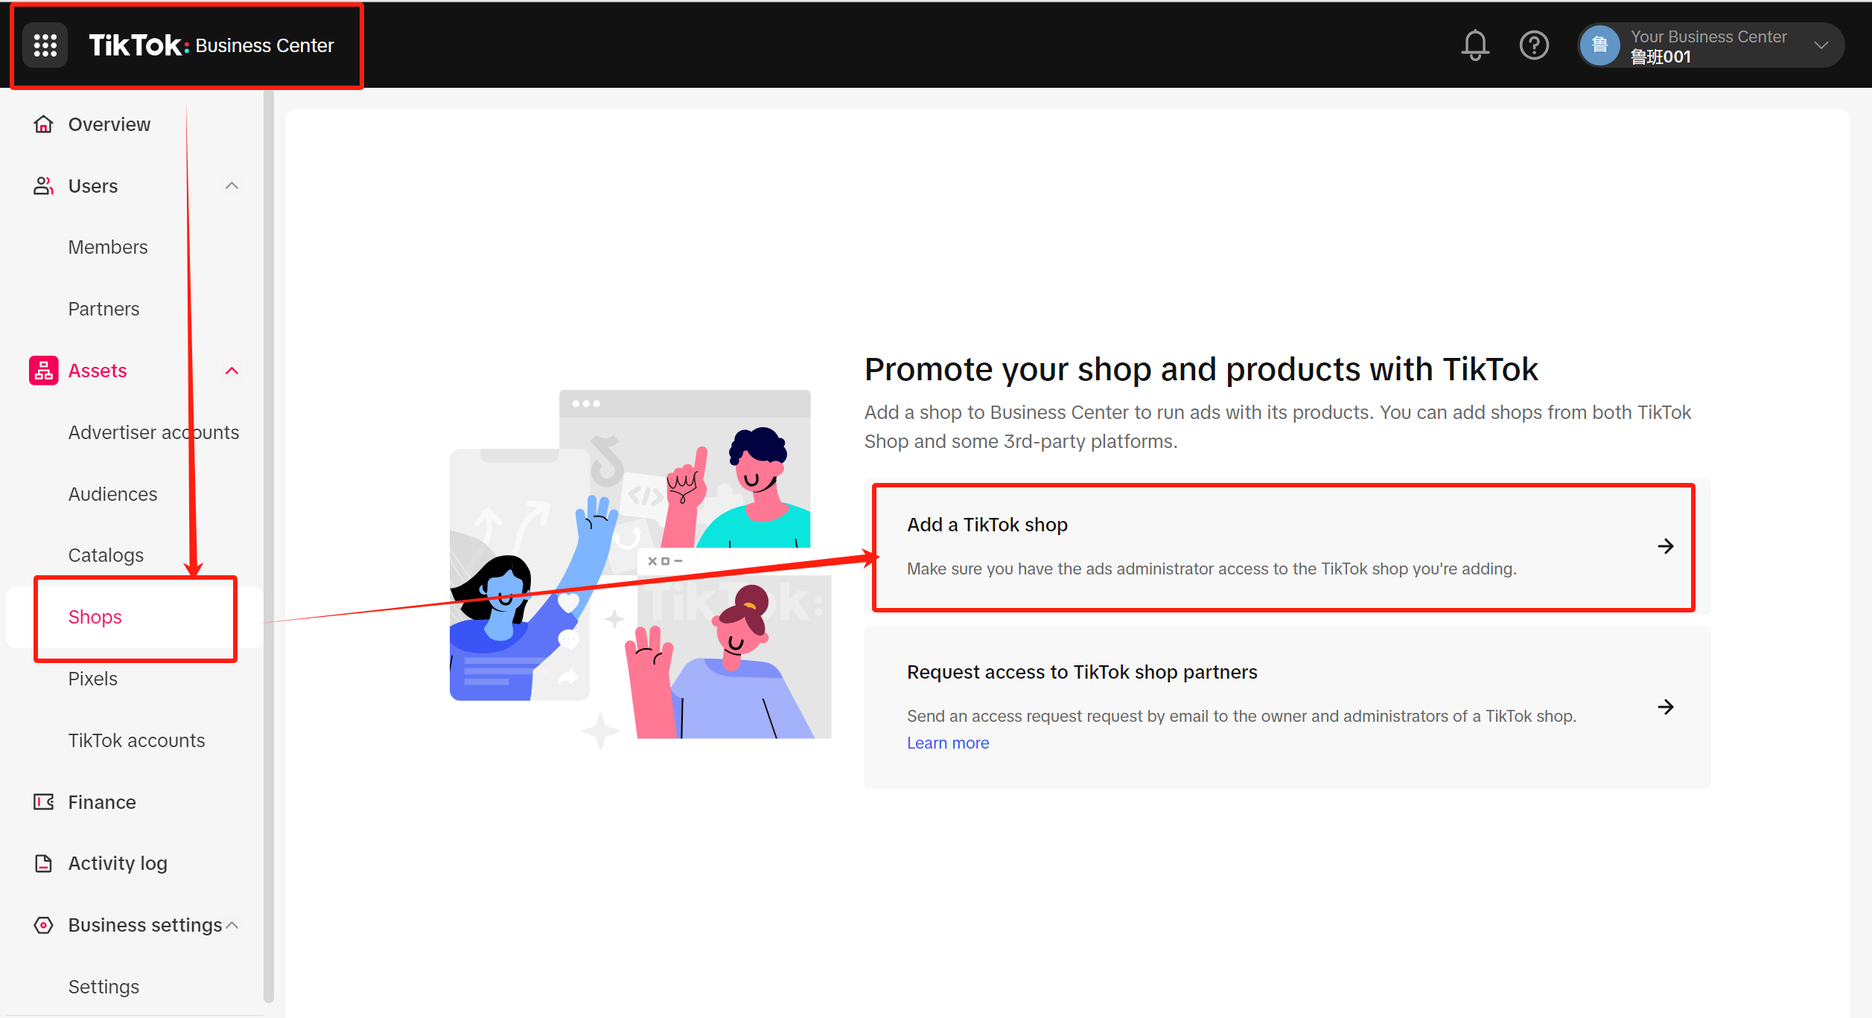Image resolution: width=1872 pixels, height=1018 pixels.
Task: Open the help question mark icon
Action: coord(1534,45)
